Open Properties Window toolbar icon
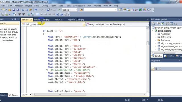 coord(124,10)
